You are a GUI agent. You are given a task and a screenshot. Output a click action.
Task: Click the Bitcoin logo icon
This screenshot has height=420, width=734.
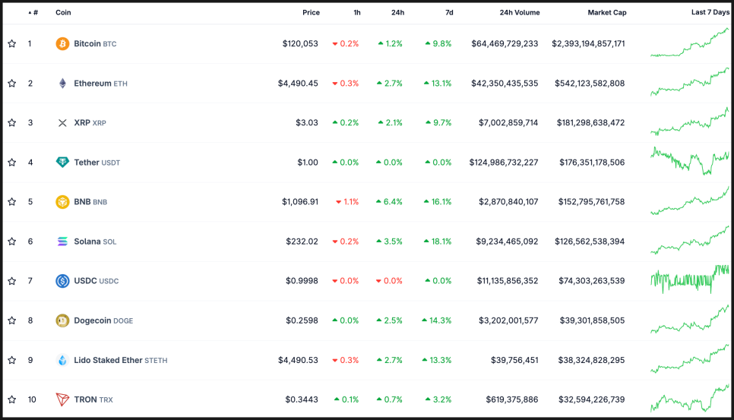(62, 44)
